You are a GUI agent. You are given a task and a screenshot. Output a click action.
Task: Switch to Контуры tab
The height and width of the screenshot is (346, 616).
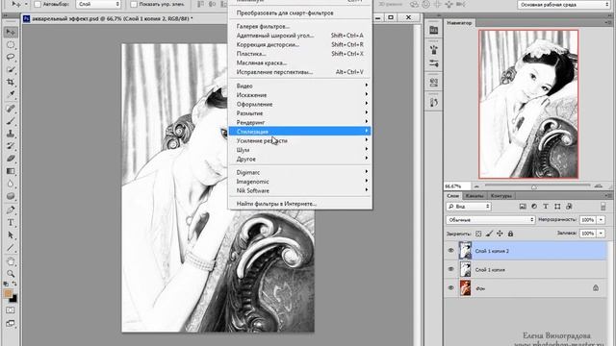[x=500, y=195]
